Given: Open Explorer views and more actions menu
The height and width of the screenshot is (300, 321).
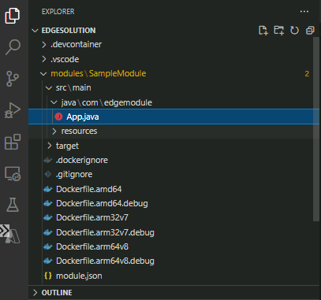Looking at the screenshot, I should click(x=304, y=12).
